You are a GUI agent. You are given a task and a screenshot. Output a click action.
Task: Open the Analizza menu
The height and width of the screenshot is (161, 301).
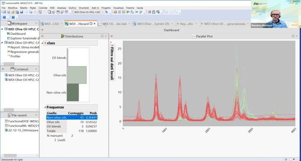(61, 8)
